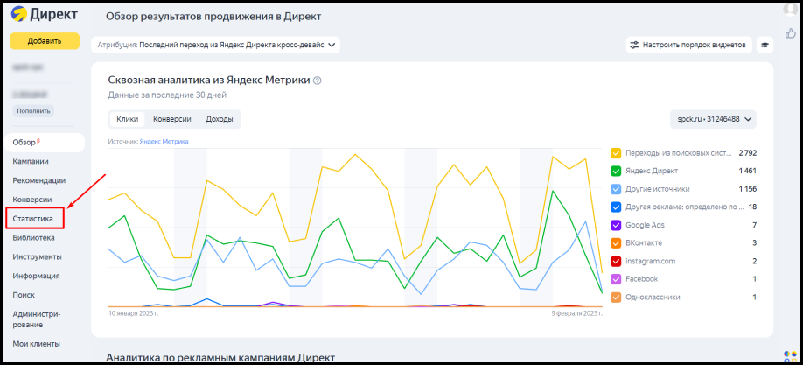This screenshot has height=365, width=803.
Task: Open the Библиотека sidebar section
Action: tap(34, 237)
